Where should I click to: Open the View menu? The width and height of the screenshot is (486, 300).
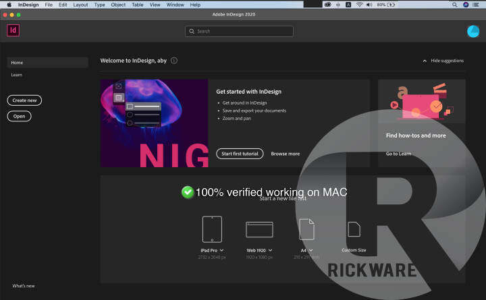(x=155, y=5)
